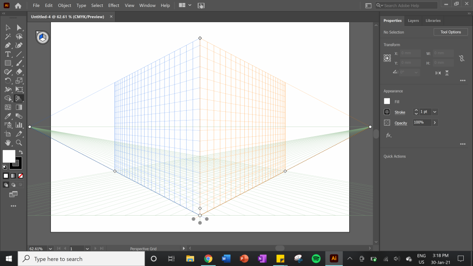Set paint mode to Color

click(x=6, y=176)
